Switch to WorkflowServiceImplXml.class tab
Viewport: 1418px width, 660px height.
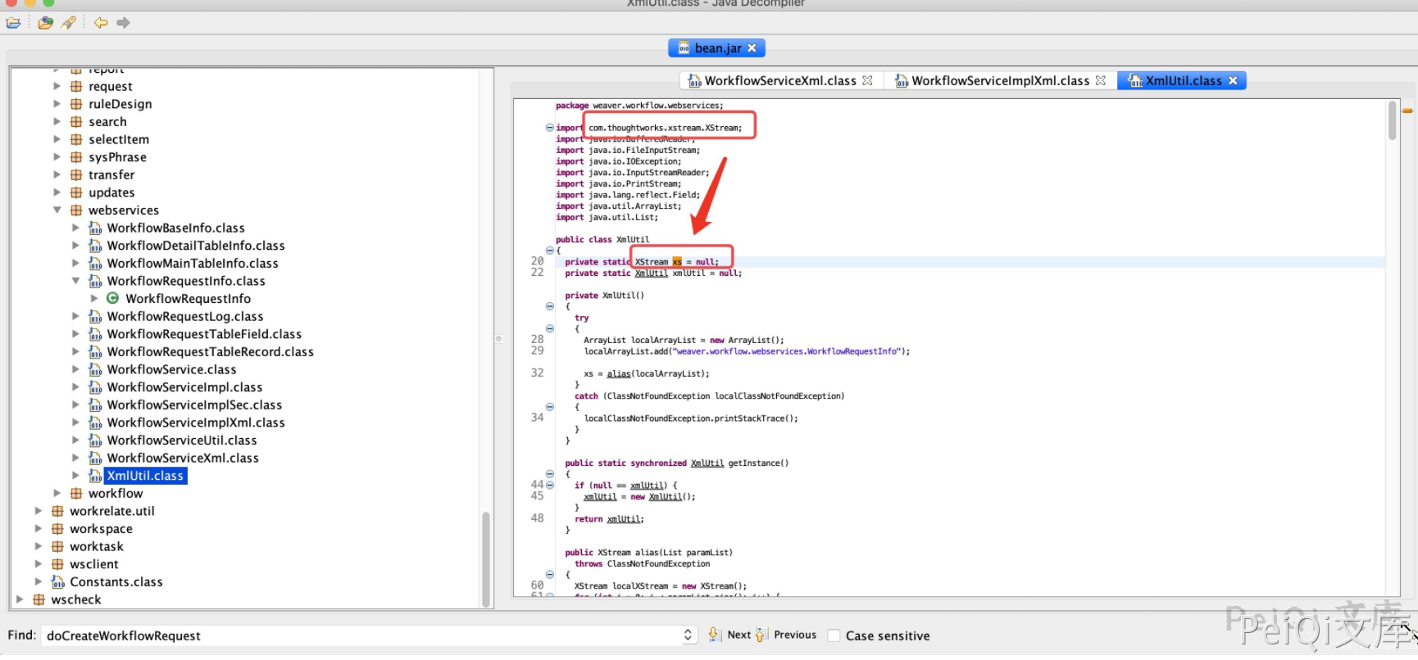pos(1000,80)
